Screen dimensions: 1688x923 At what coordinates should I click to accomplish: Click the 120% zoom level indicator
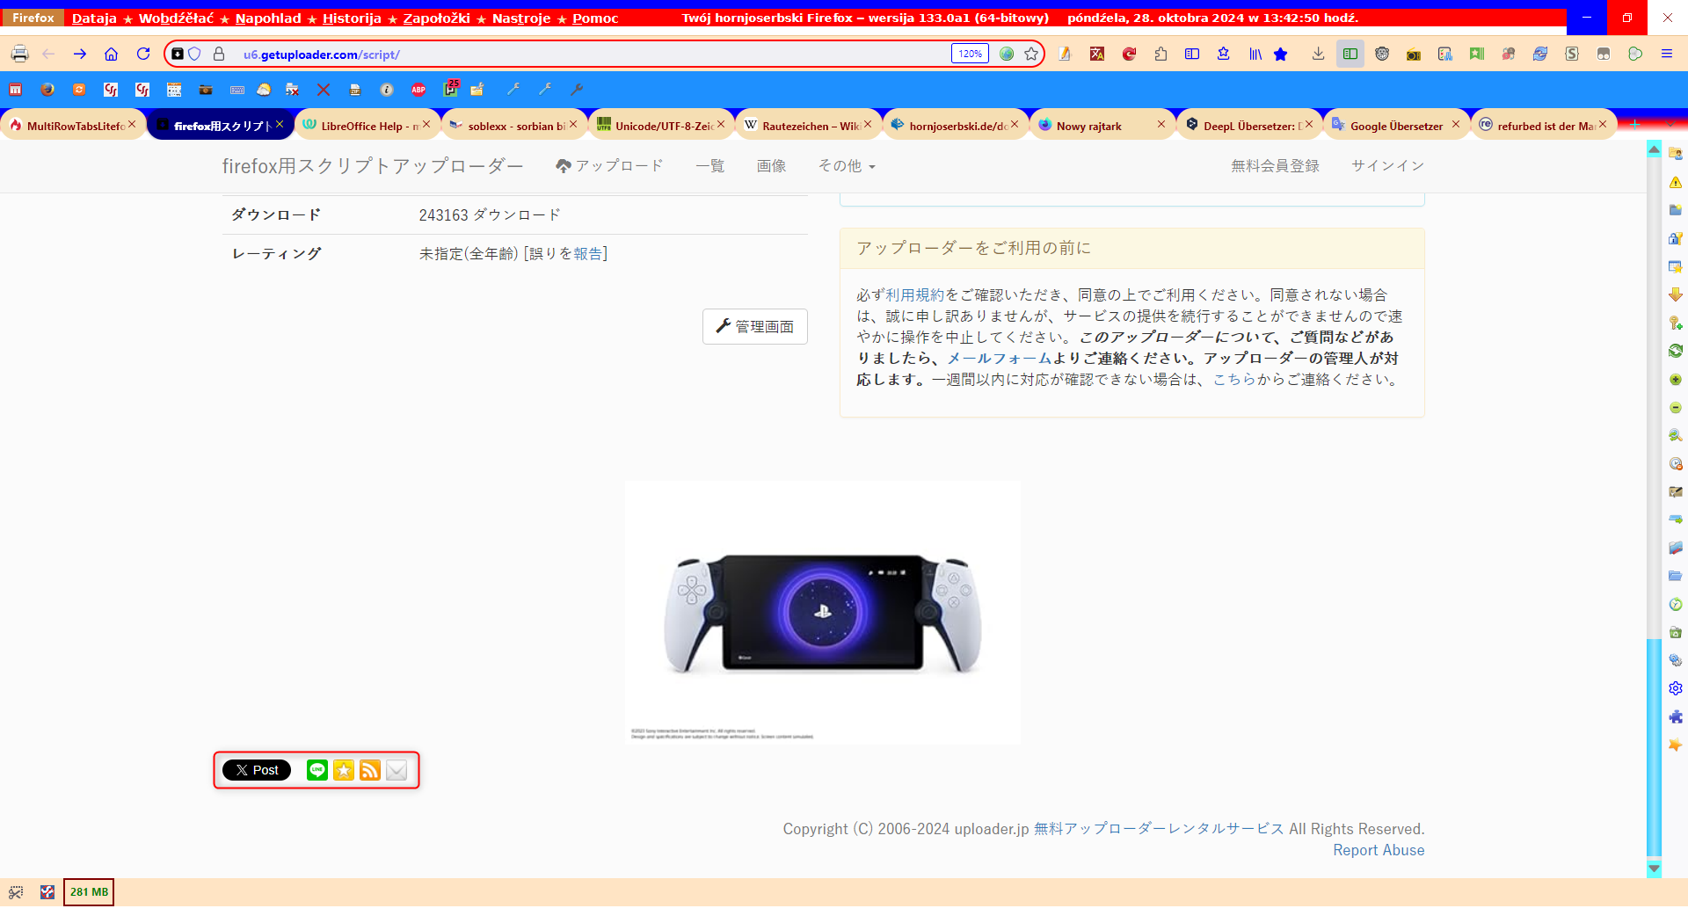[x=970, y=55]
